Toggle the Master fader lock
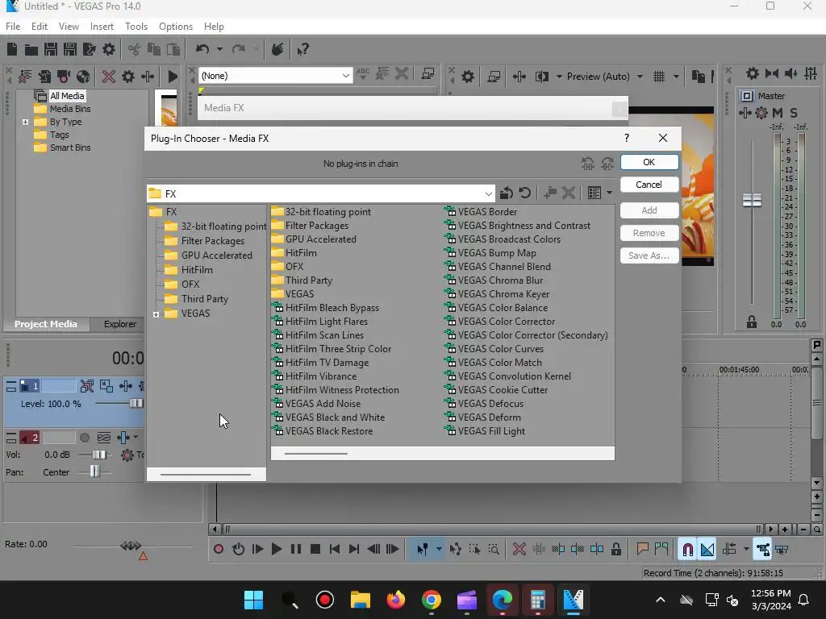This screenshot has width=826, height=619. click(751, 322)
